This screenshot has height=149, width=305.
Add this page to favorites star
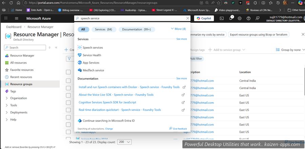pyautogui.click(x=219, y=3)
